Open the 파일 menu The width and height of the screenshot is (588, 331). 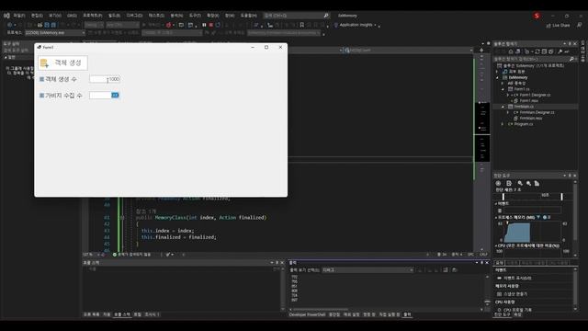(x=18, y=16)
